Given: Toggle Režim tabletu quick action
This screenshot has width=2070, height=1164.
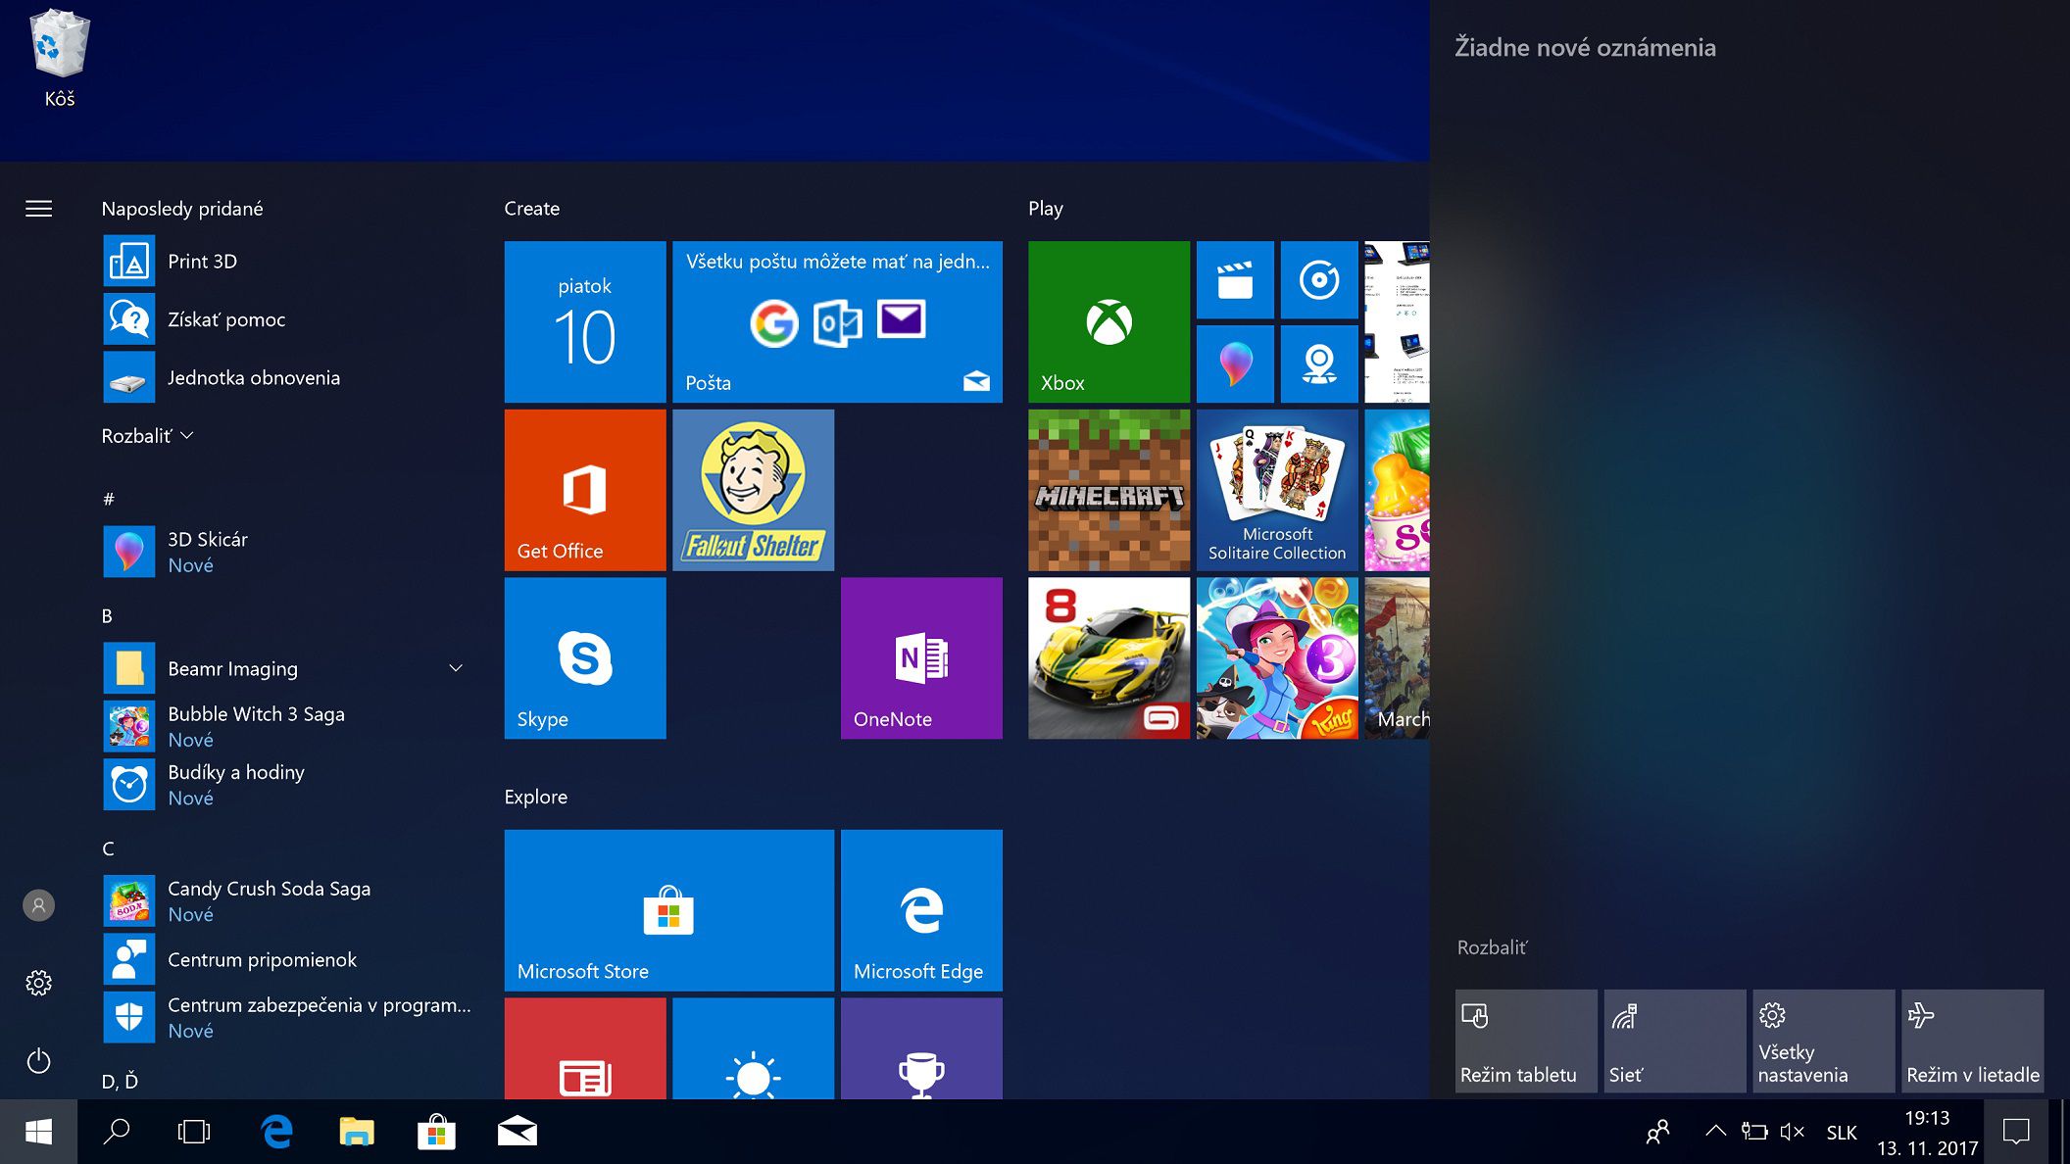Looking at the screenshot, I should [1526, 1041].
